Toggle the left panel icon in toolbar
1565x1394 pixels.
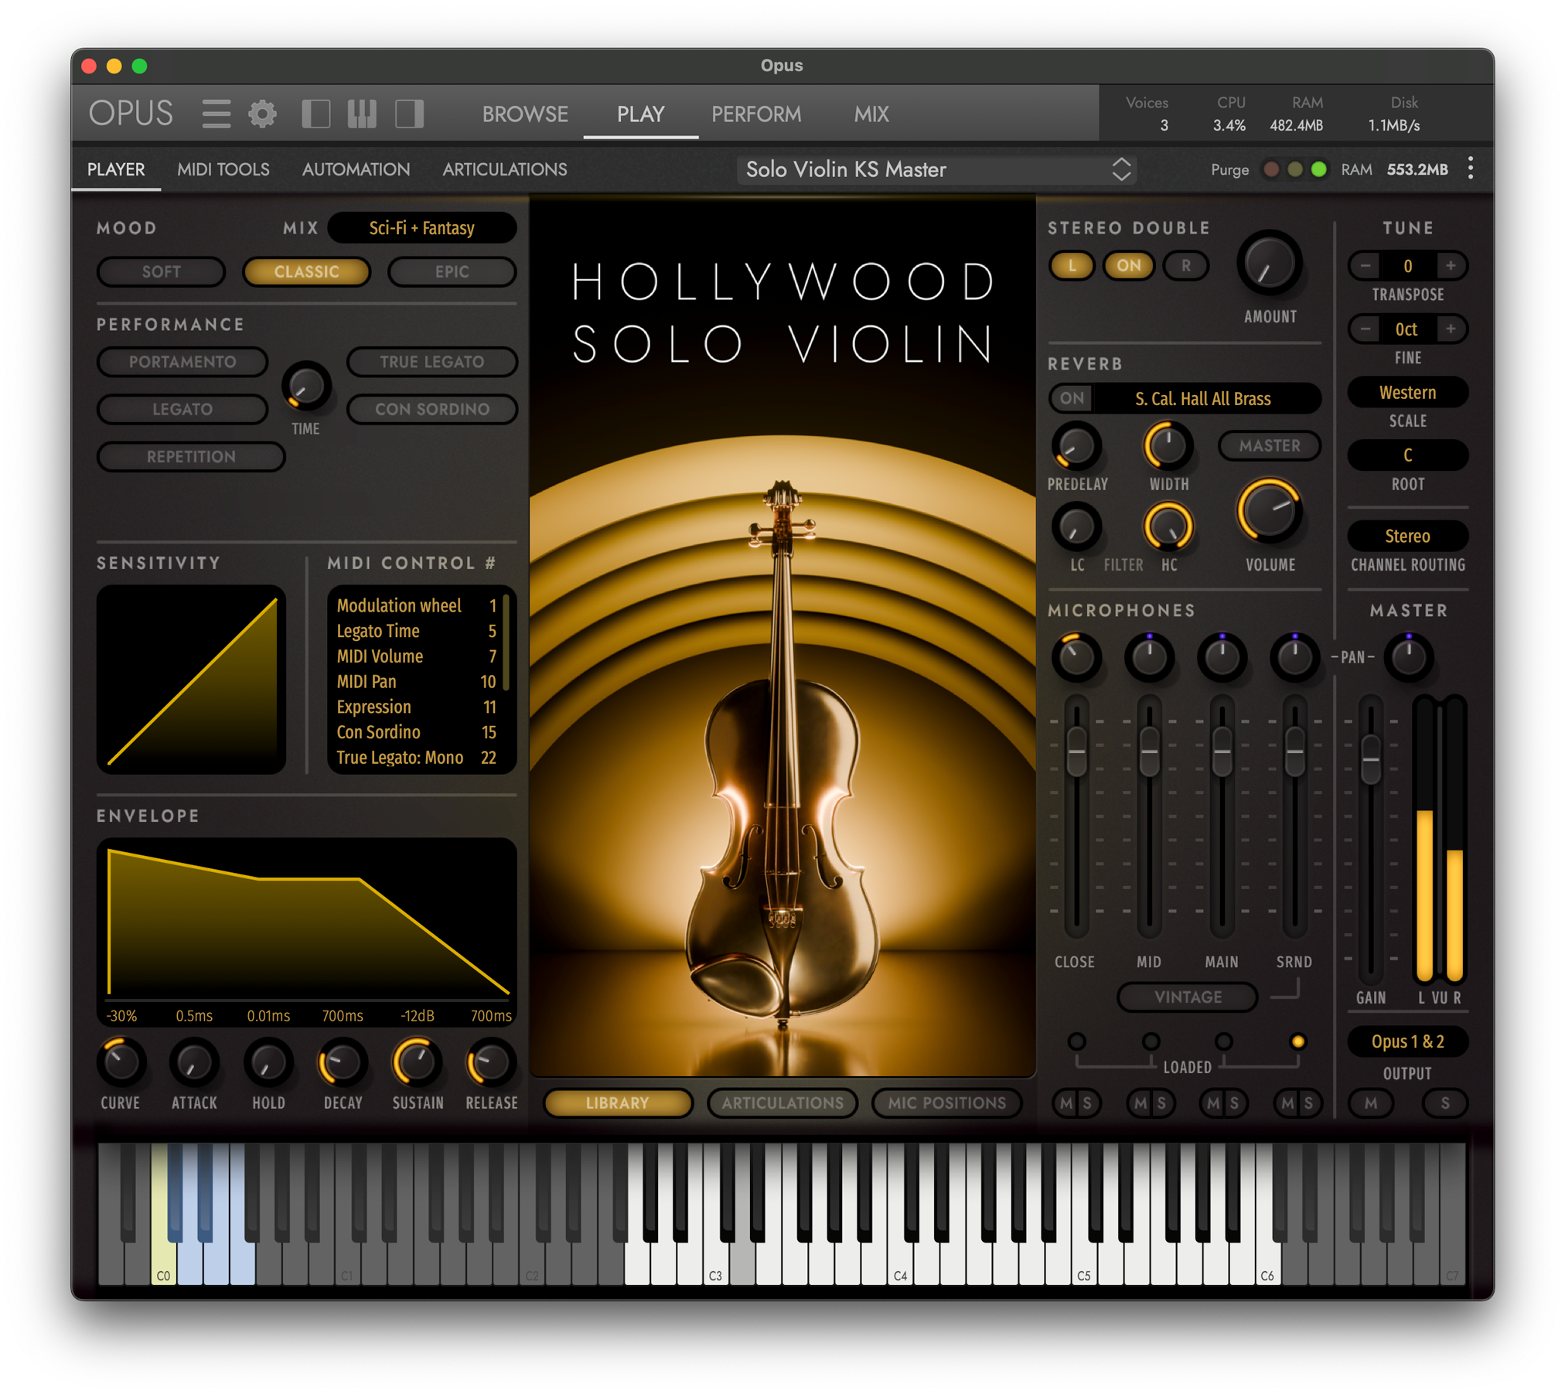(317, 113)
